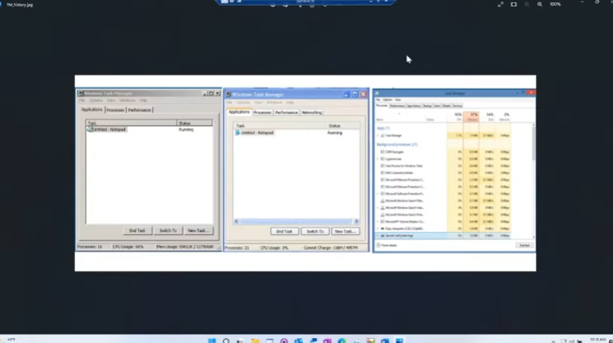Switch to App history tab in Windows 8 Task Manager
This screenshot has width=613, height=343.
tap(414, 106)
